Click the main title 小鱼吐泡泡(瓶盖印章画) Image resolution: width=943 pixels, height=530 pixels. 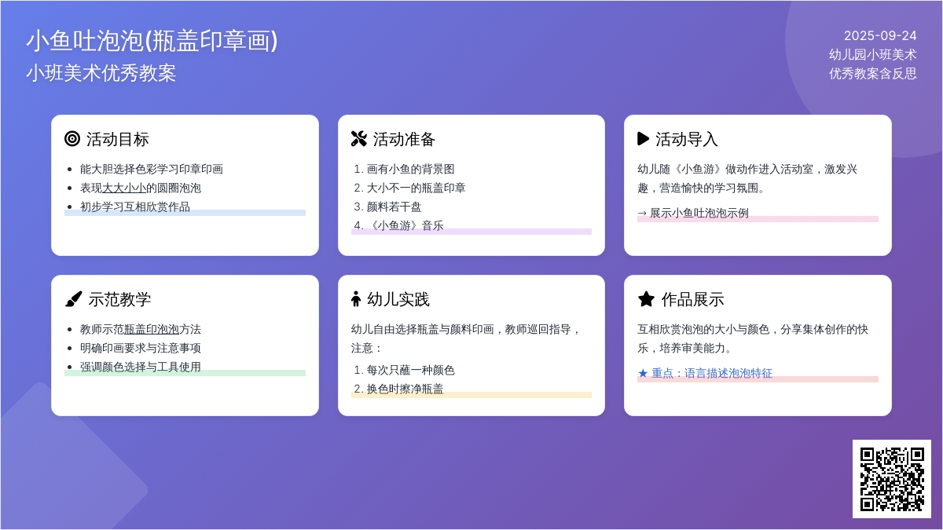point(152,41)
